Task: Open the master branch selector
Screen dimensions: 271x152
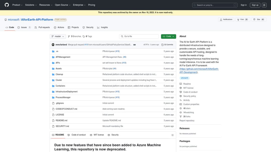Action: click(x=58, y=36)
